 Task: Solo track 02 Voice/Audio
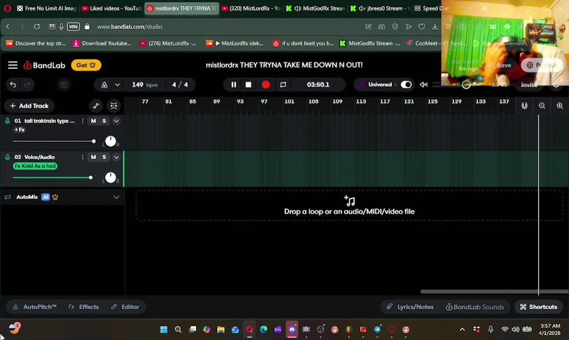click(x=104, y=157)
